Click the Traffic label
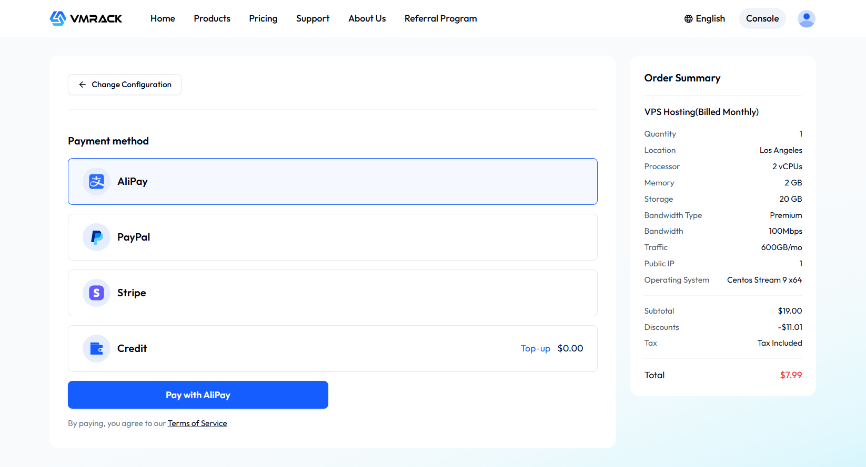The image size is (866, 467). pos(656,247)
